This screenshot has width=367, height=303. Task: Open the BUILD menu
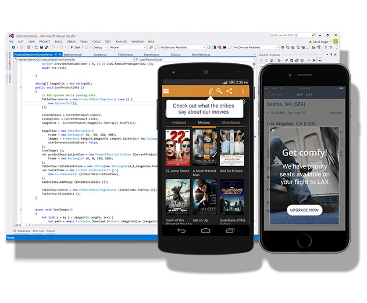pos(58,42)
